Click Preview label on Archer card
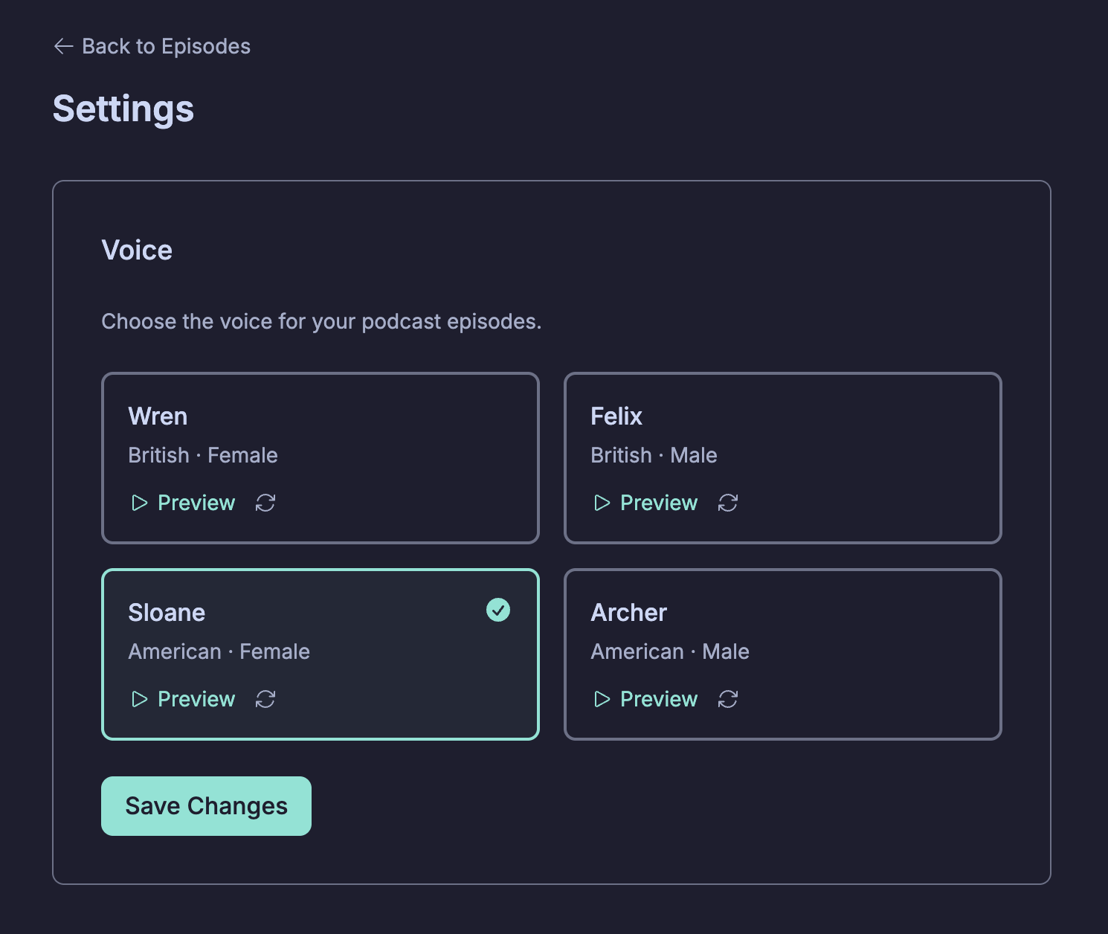 click(659, 700)
